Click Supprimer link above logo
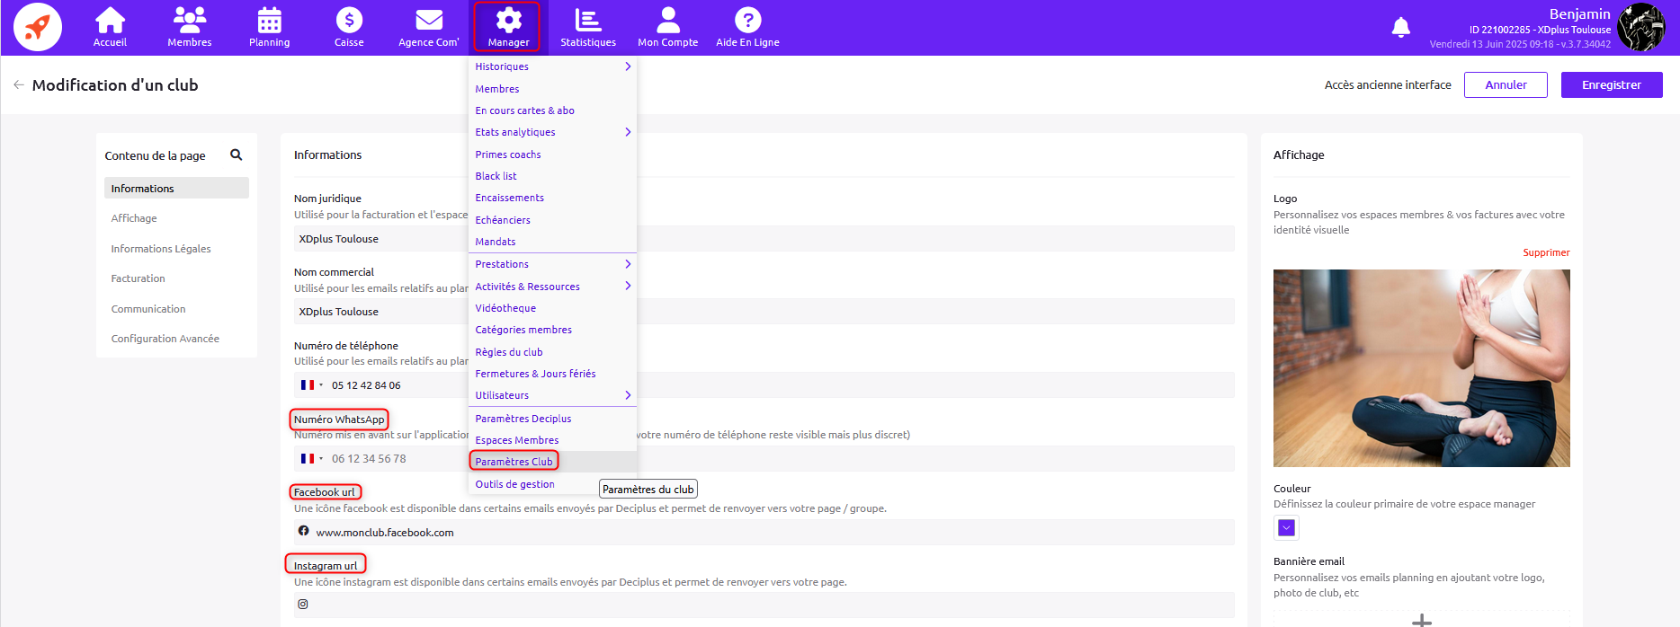The image size is (1680, 627). pyautogui.click(x=1546, y=252)
